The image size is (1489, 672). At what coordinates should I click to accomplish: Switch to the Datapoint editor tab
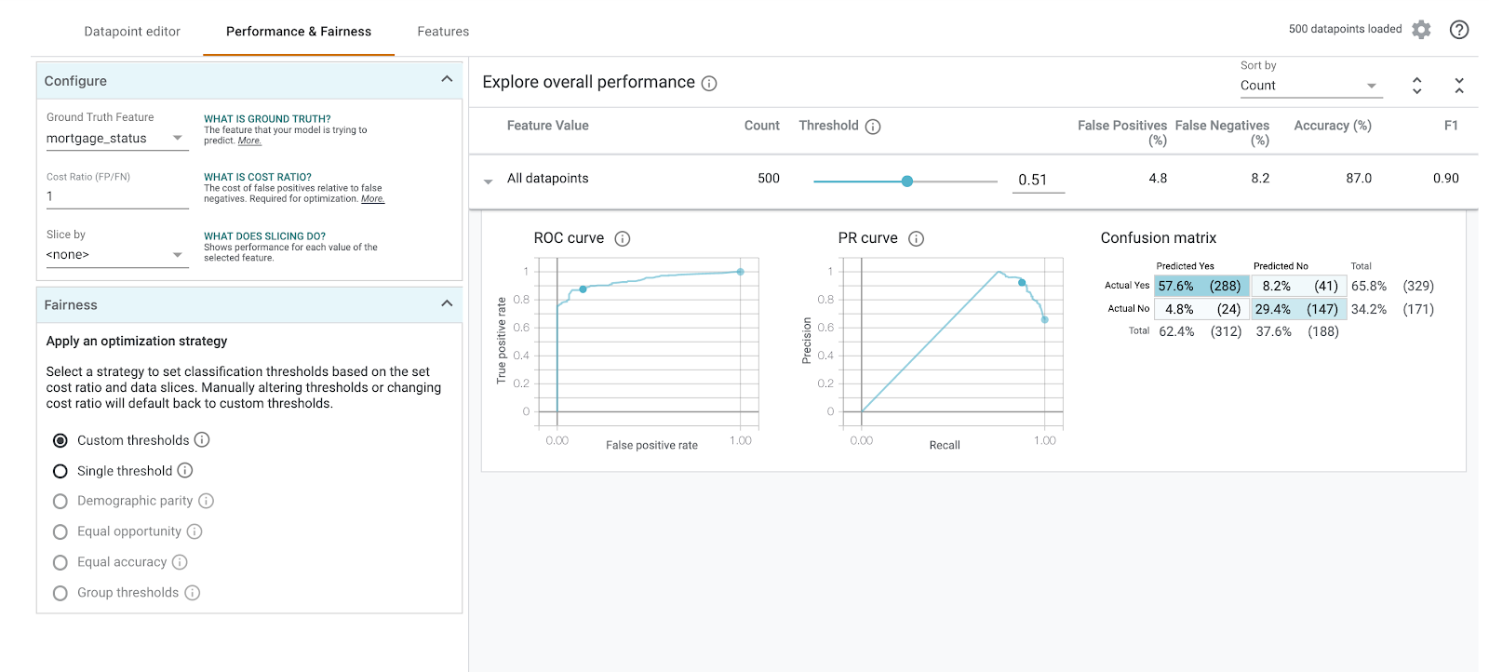tap(132, 32)
